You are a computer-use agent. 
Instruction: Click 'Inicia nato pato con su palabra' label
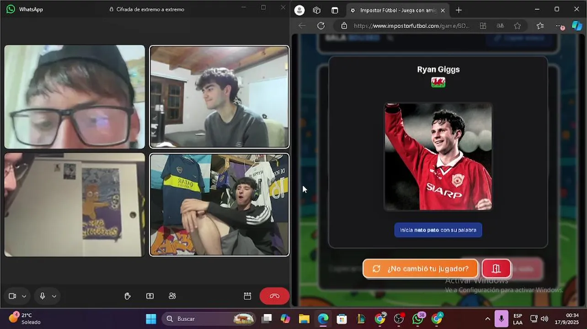438,230
